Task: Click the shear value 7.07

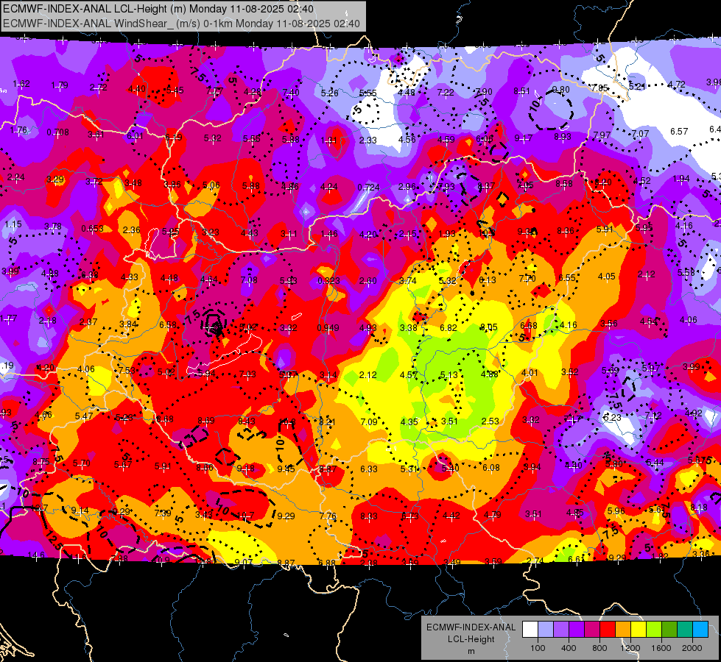Action: coord(640,134)
